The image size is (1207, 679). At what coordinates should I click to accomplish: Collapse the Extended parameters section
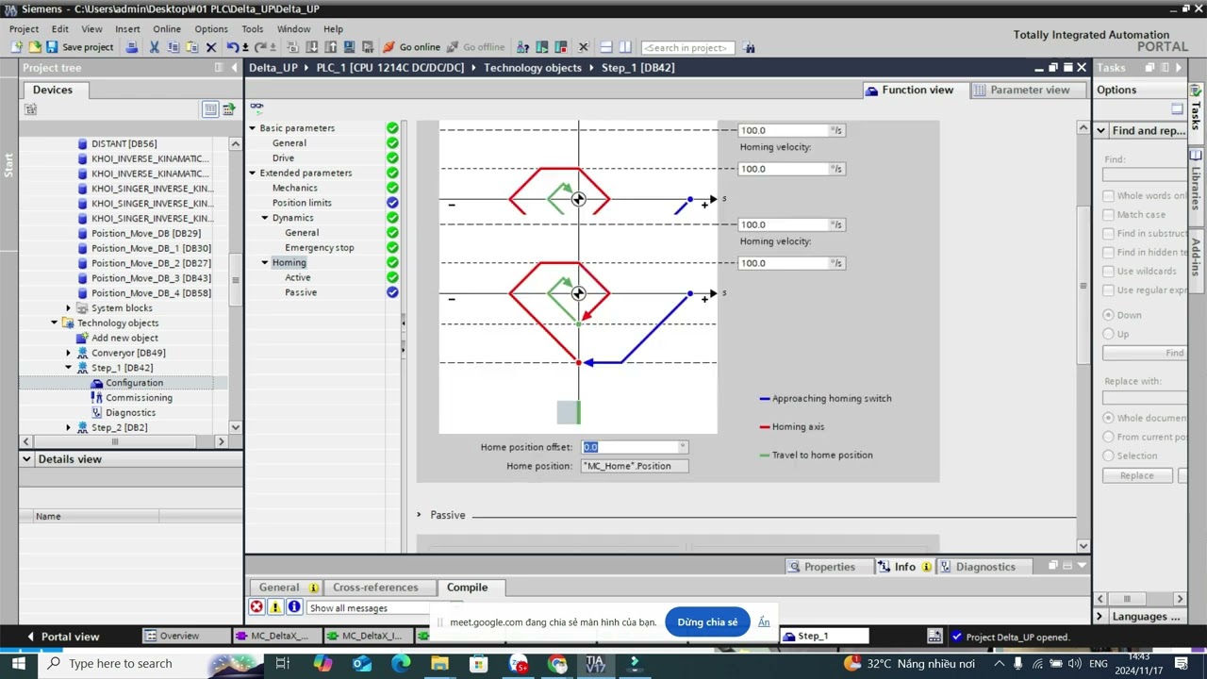[x=253, y=174]
